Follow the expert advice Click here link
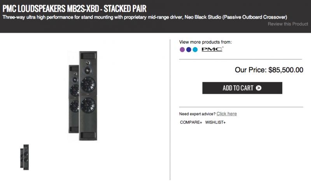Image resolution: width=311 pixels, height=186 pixels. pyautogui.click(x=227, y=114)
